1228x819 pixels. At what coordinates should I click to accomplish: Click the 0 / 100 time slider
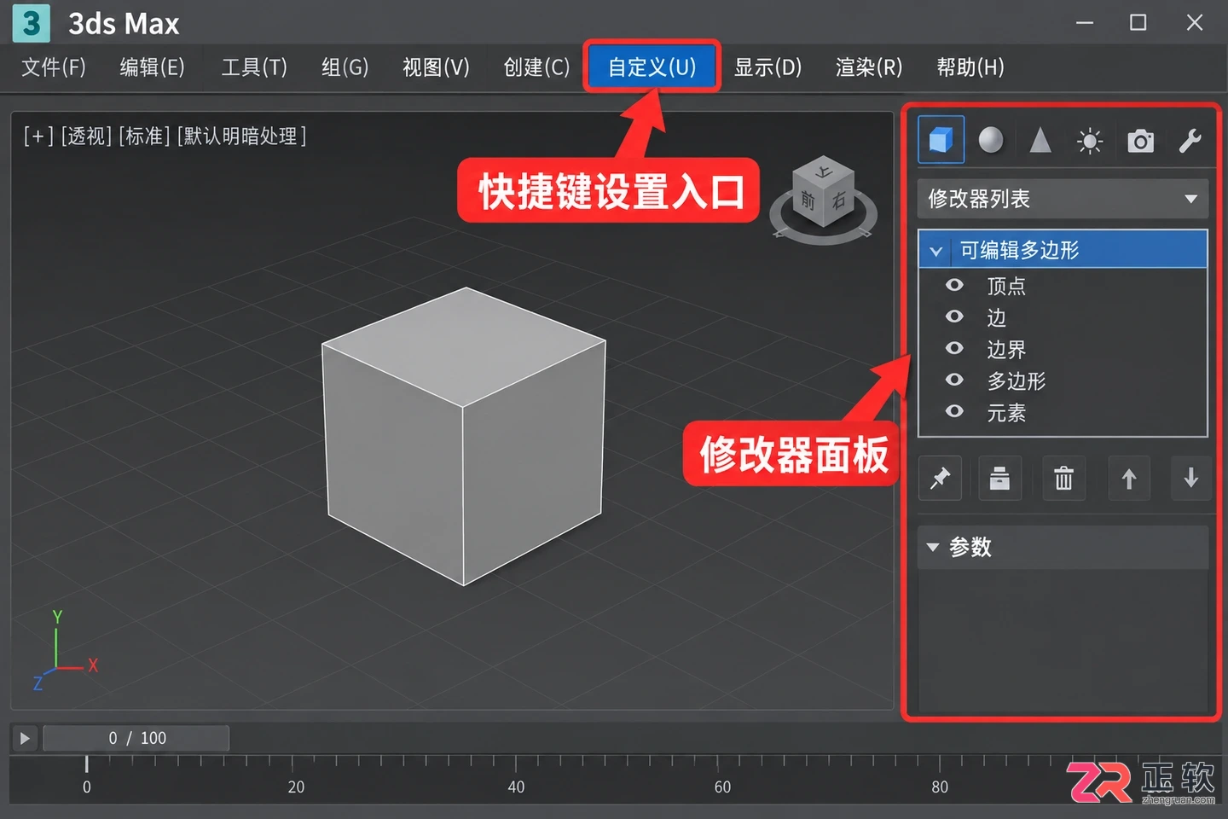[x=136, y=738]
